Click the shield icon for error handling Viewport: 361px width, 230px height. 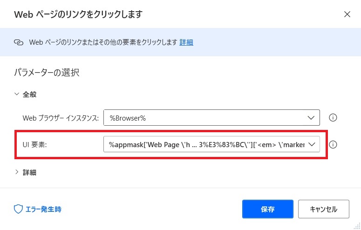click(18, 209)
